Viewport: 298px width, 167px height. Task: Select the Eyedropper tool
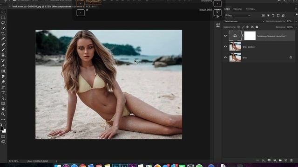[x=3, y=39]
